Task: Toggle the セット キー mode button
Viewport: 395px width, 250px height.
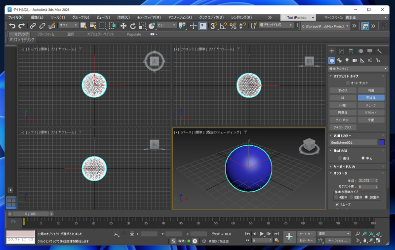Action: (x=306, y=241)
